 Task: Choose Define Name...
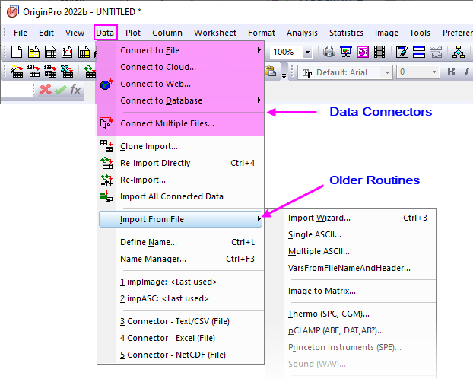pyautogui.click(x=180, y=242)
